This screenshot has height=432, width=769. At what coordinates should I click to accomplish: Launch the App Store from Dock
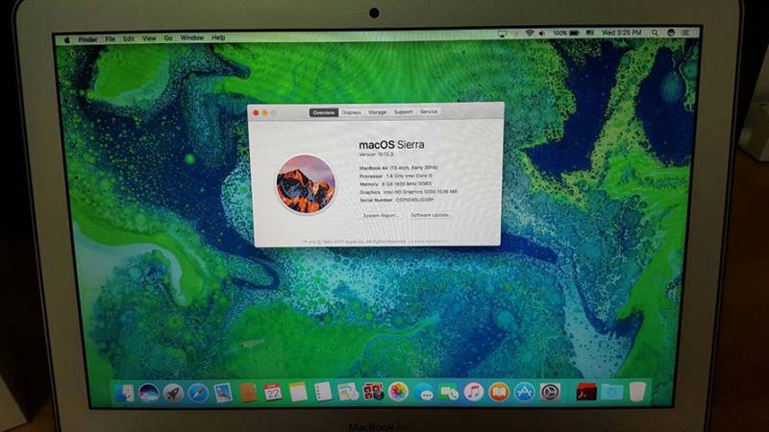pos(524,392)
